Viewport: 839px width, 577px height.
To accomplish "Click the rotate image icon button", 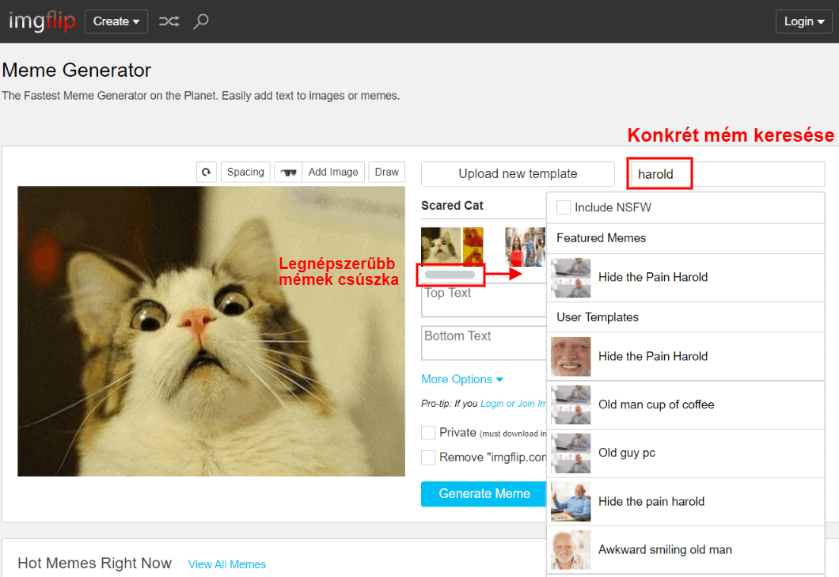I will 207,172.
